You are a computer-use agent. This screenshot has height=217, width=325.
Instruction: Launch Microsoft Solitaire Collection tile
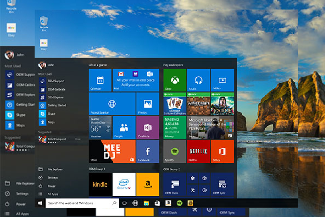pyautogui.click(x=175, y=104)
